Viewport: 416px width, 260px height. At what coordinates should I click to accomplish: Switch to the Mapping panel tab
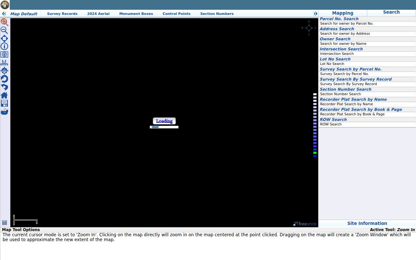pos(343,13)
